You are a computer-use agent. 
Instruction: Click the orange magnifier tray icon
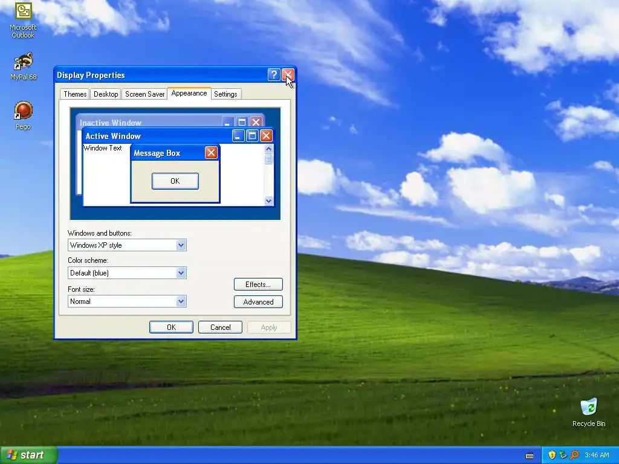(574, 455)
